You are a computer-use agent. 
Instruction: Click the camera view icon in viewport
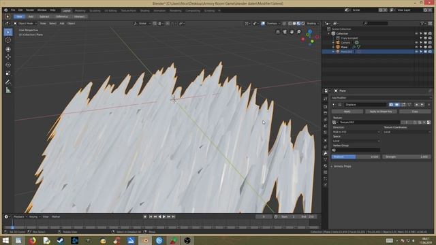point(285,32)
